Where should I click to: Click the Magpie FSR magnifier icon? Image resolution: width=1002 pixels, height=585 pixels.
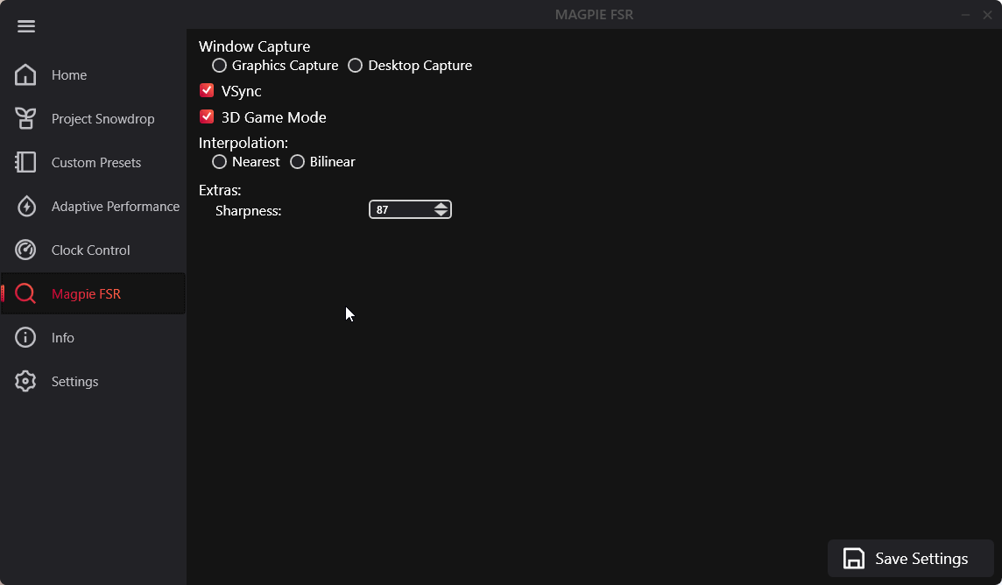pyautogui.click(x=25, y=293)
